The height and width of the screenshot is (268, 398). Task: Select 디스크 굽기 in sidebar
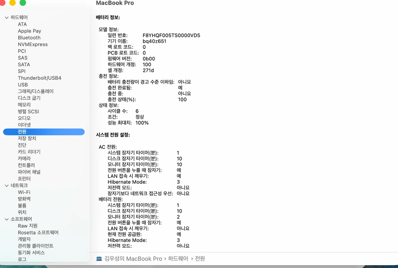click(x=29, y=98)
